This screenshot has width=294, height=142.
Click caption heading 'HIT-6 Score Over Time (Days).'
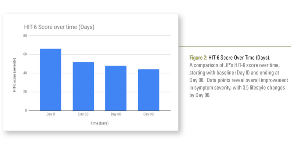pyautogui.click(x=240, y=58)
